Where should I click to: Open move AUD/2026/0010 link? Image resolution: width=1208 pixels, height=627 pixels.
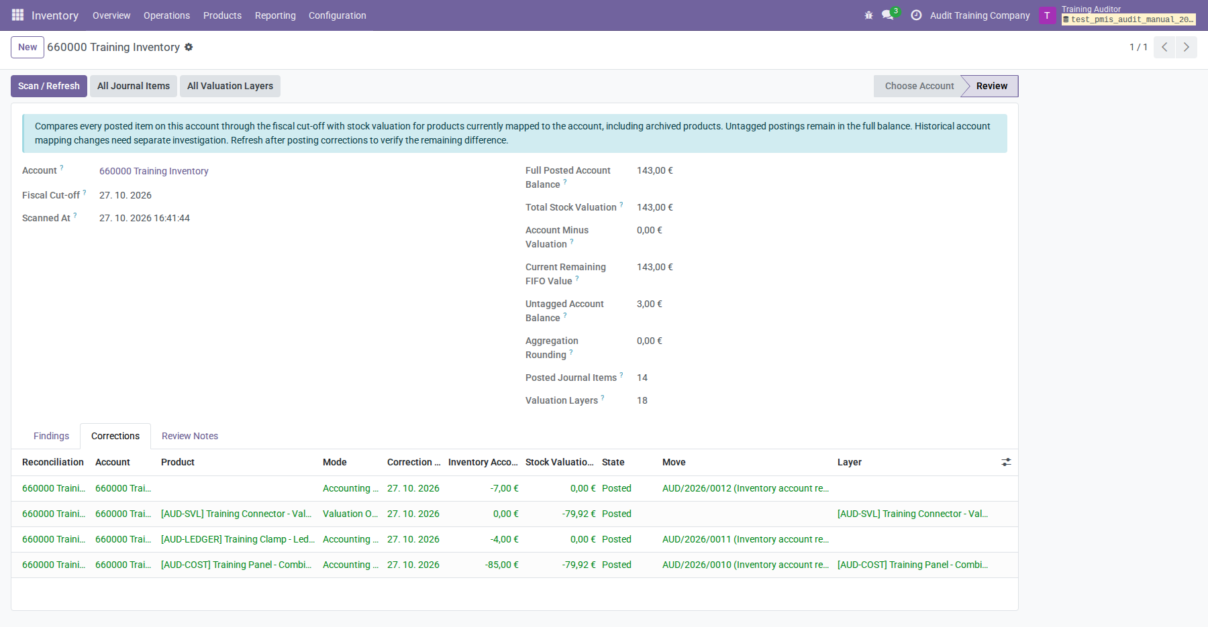(746, 565)
